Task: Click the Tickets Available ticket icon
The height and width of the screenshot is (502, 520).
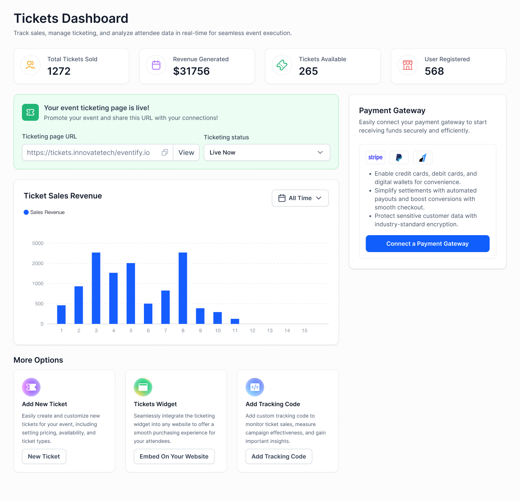Action: [282, 65]
